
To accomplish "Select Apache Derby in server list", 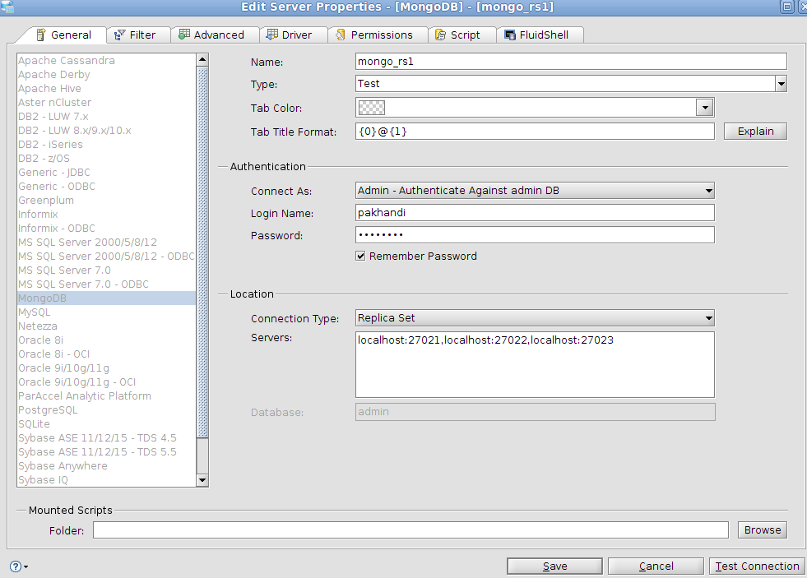I will (107, 75).
